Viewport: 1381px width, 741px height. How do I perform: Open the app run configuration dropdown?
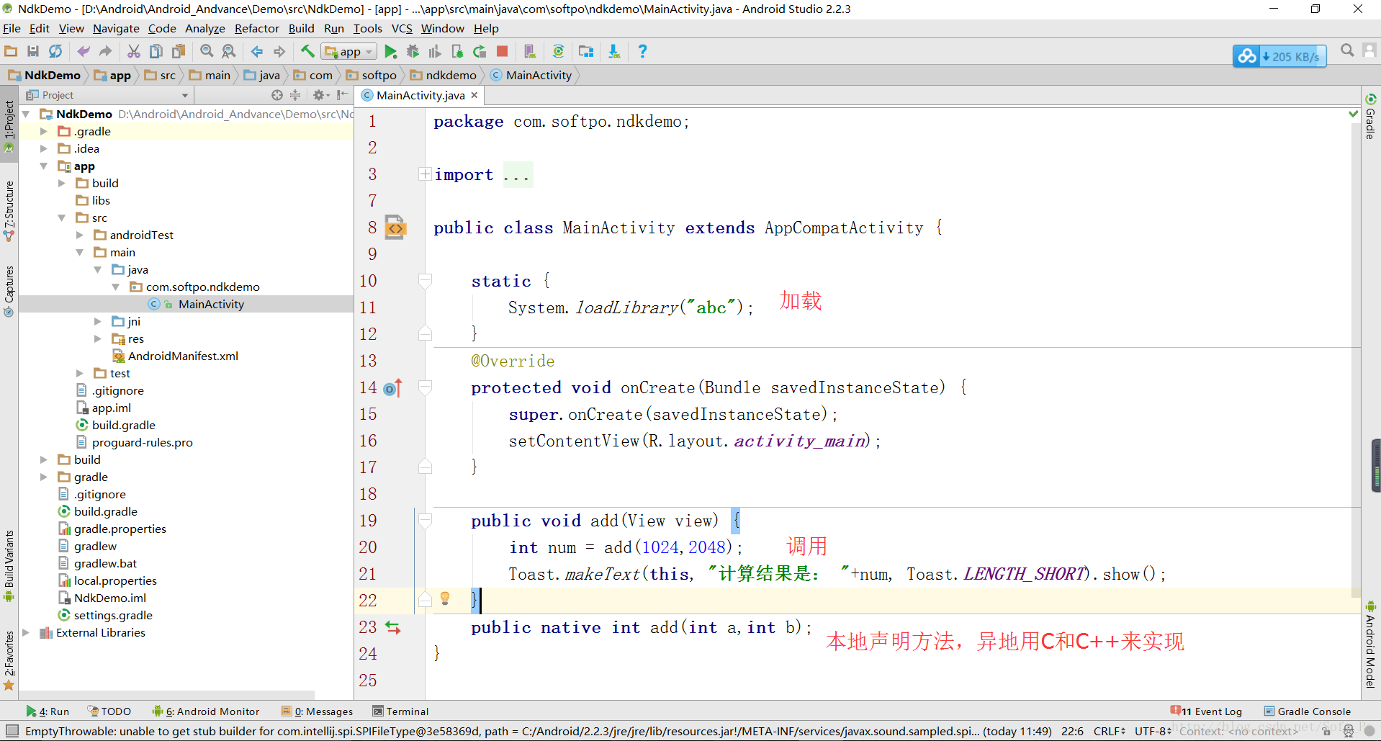click(x=349, y=52)
